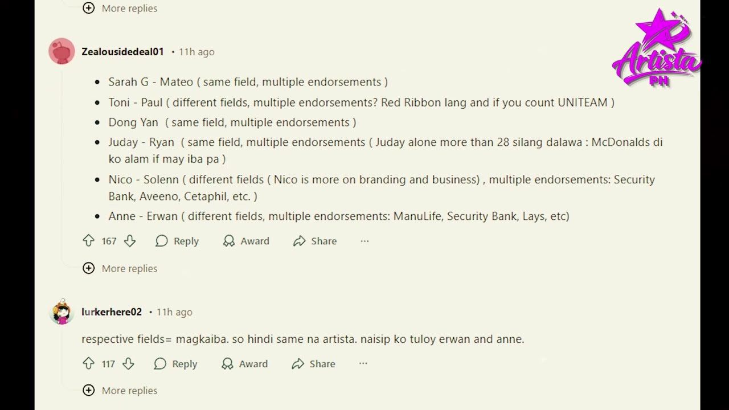Click Zealousidedeal01's avatar icon

pyautogui.click(x=62, y=51)
